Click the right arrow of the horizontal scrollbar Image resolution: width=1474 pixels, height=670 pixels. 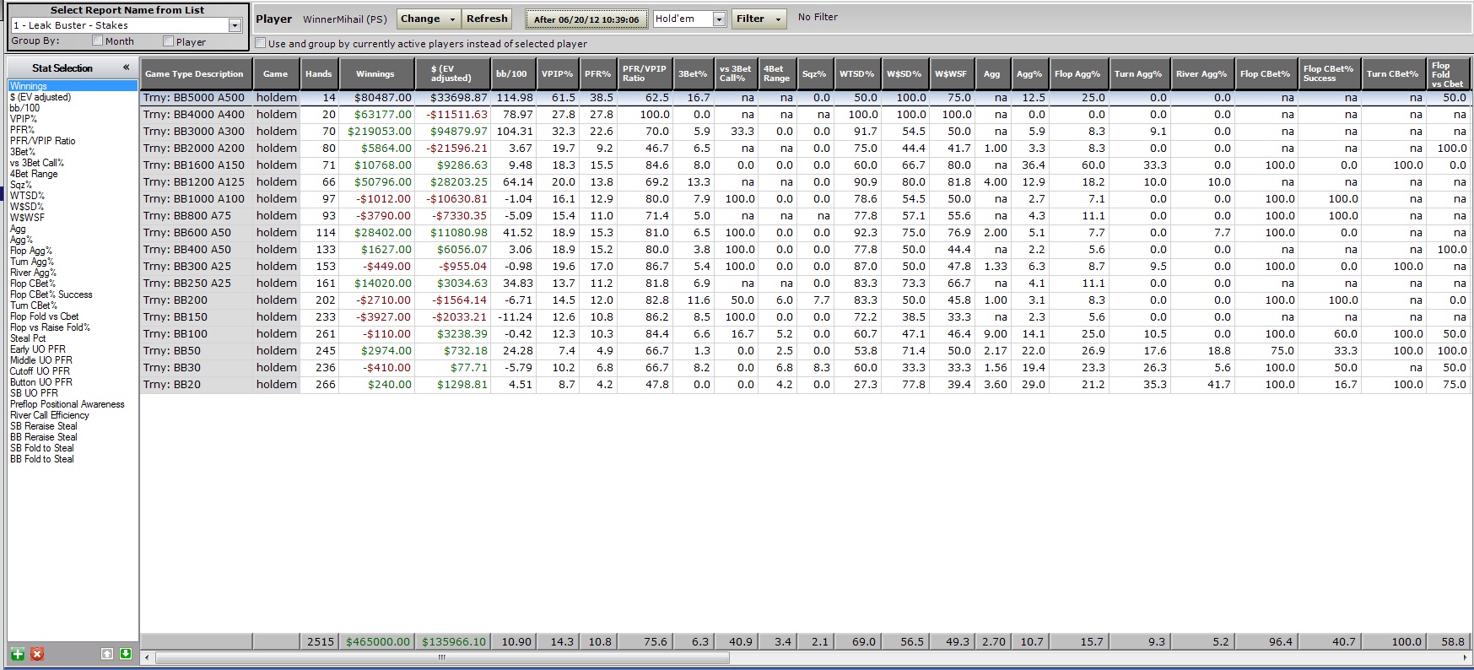(x=1466, y=657)
